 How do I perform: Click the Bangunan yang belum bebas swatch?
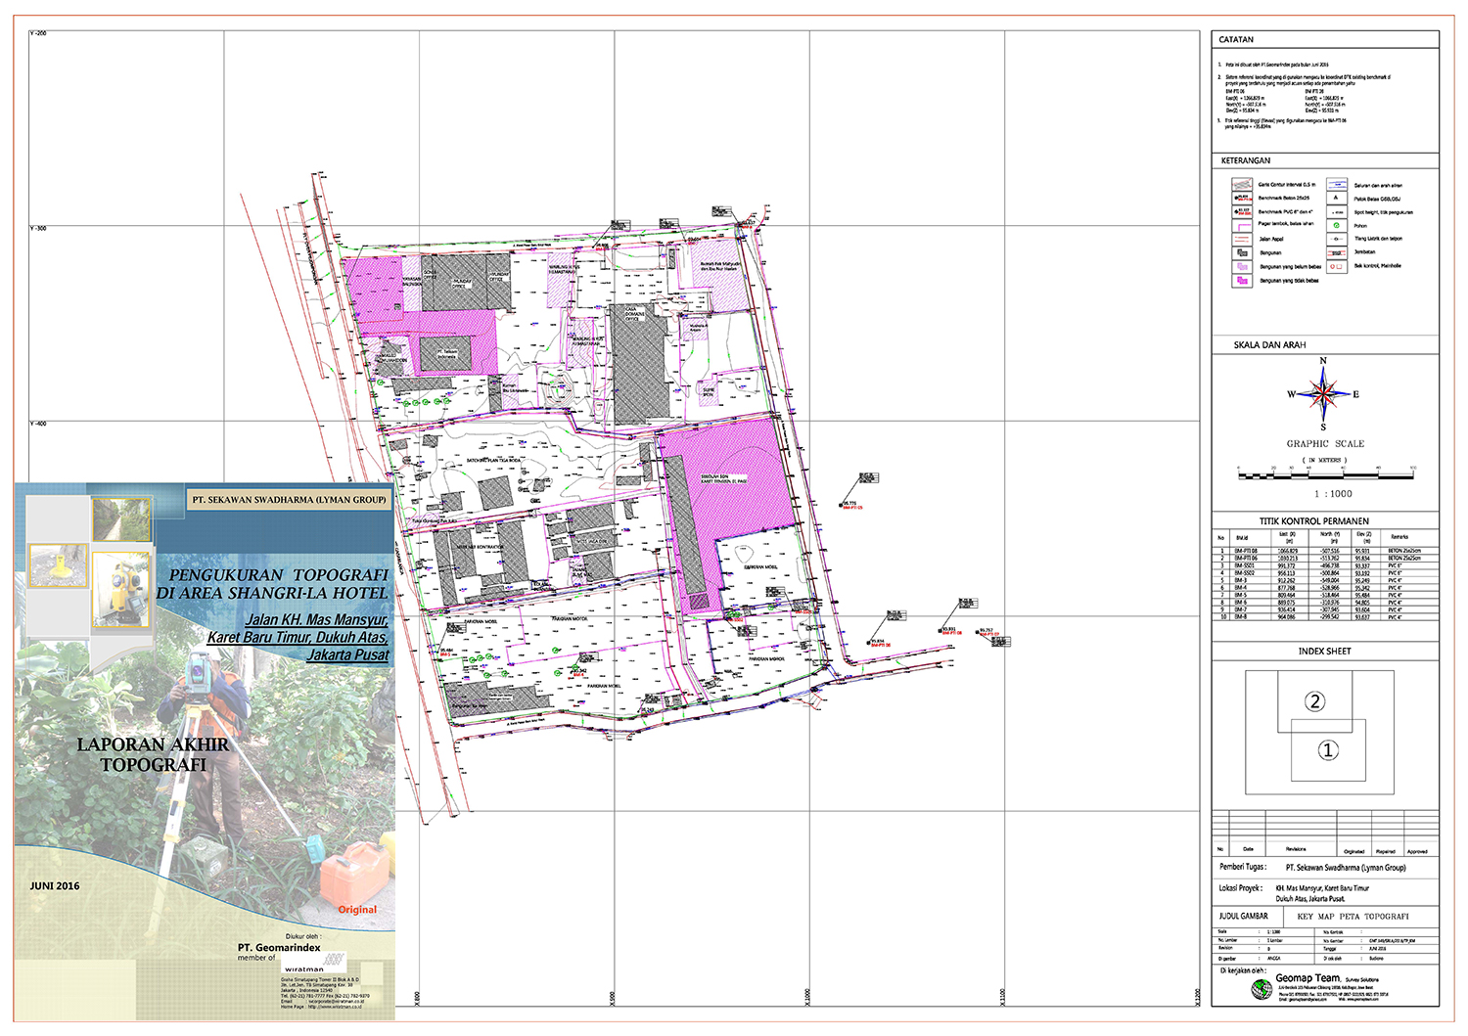[x=1242, y=266]
